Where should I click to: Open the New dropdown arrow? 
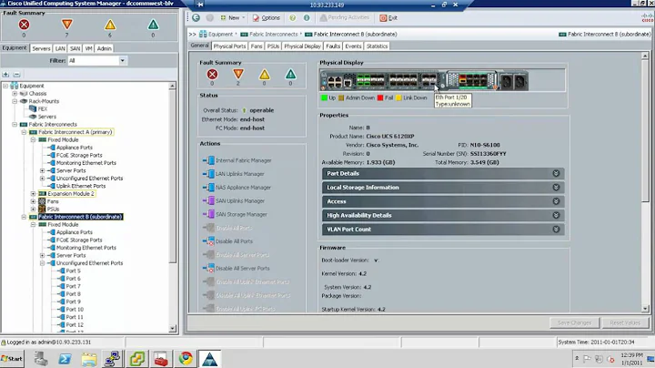244,18
